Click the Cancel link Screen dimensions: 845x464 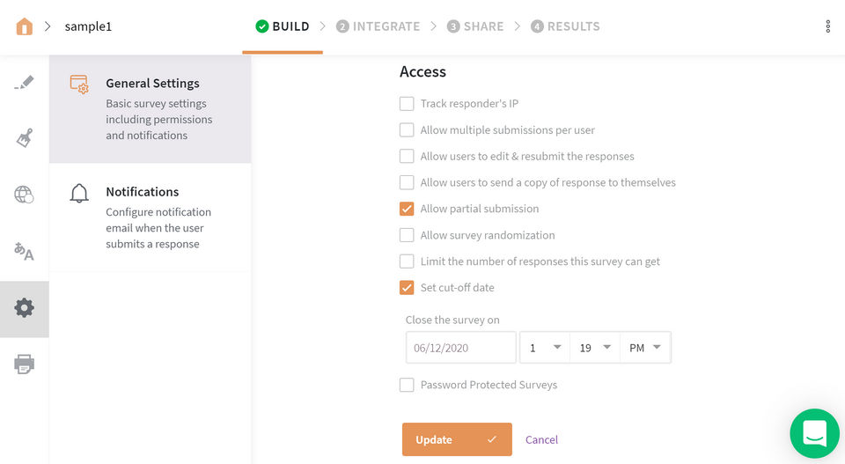point(541,439)
